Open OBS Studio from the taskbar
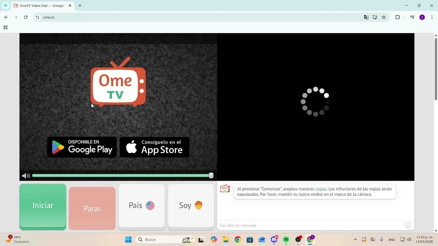438x246 pixels. [298, 240]
